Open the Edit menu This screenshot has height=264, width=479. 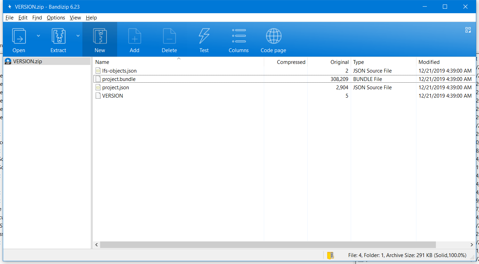23,18
